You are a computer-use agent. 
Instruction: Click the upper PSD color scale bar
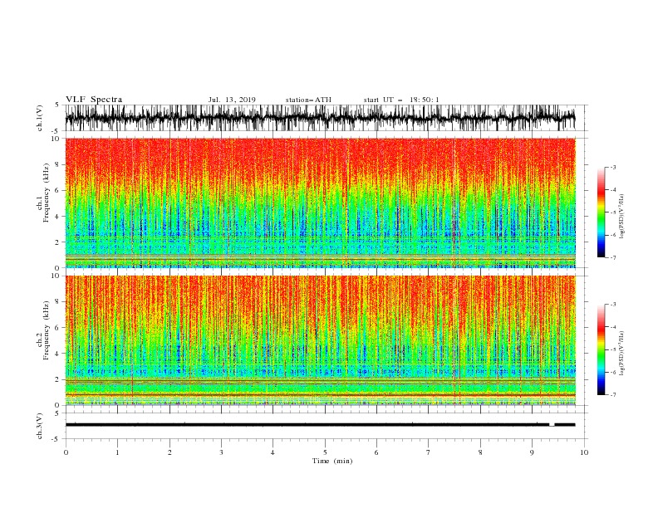[x=602, y=212]
